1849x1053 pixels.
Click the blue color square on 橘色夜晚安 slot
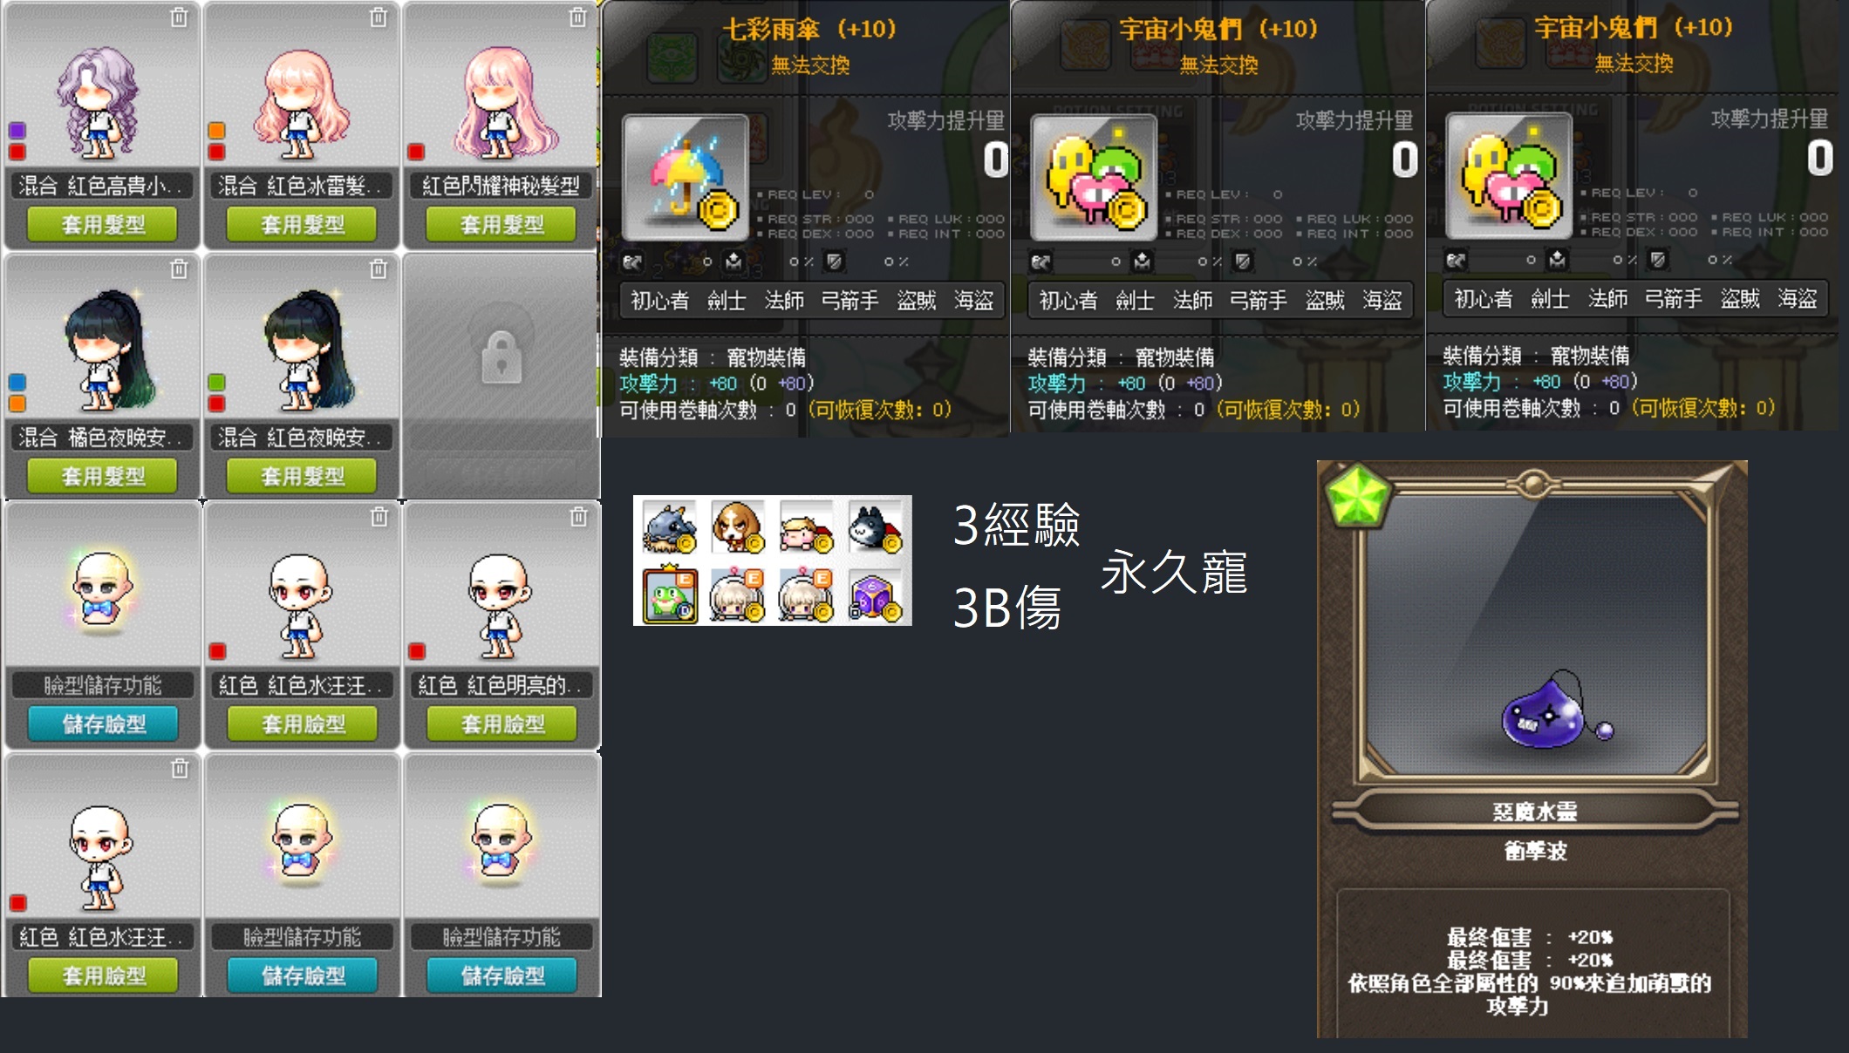pos(17,382)
